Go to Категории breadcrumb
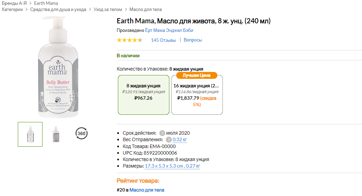 click(12, 9)
